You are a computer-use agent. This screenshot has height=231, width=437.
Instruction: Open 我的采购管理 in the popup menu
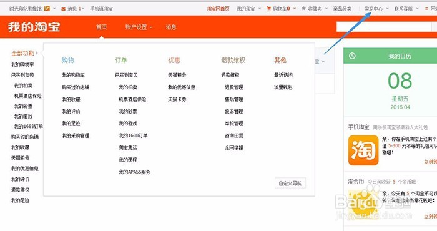76,135
